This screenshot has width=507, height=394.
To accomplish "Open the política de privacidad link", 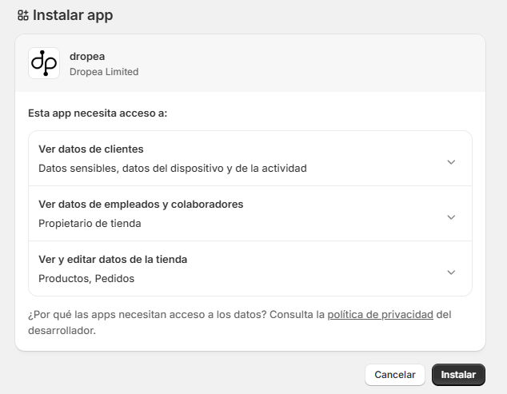I will click(381, 315).
